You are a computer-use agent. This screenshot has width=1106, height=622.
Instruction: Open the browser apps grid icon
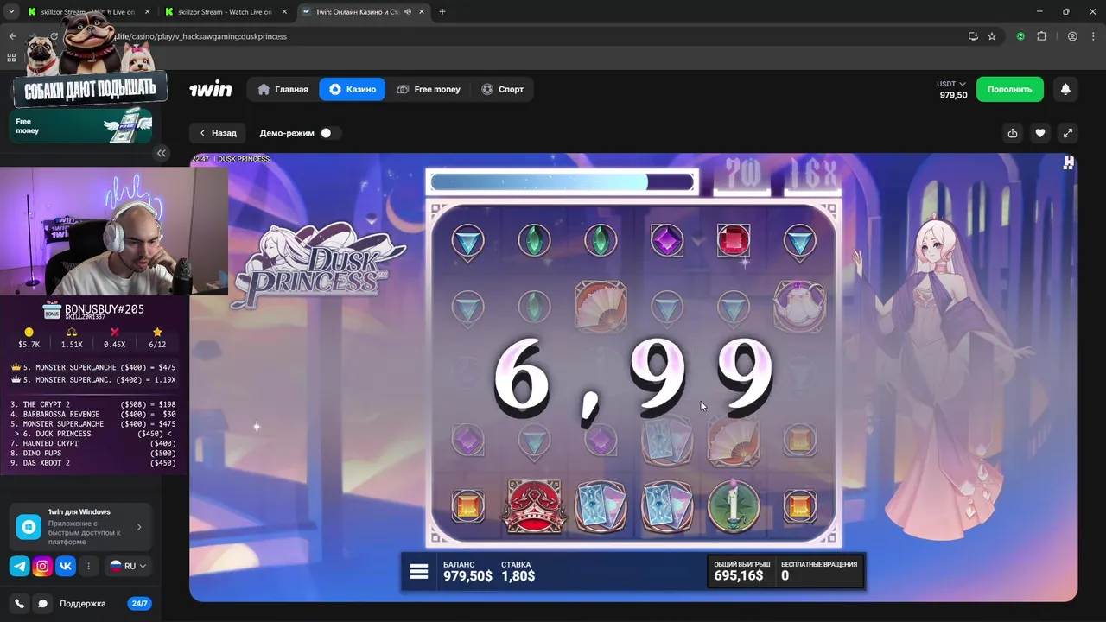11,58
